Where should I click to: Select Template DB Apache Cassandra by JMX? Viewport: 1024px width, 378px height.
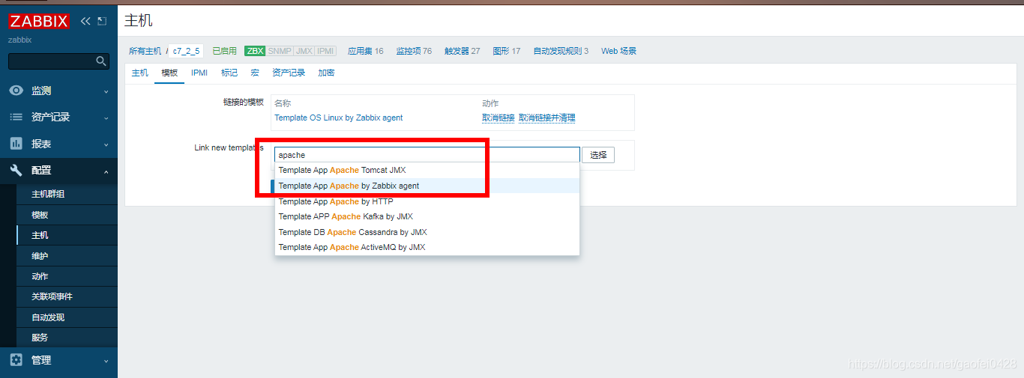click(427, 232)
